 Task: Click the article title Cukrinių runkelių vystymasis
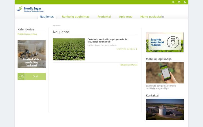pyautogui.click(x=107, y=41)
